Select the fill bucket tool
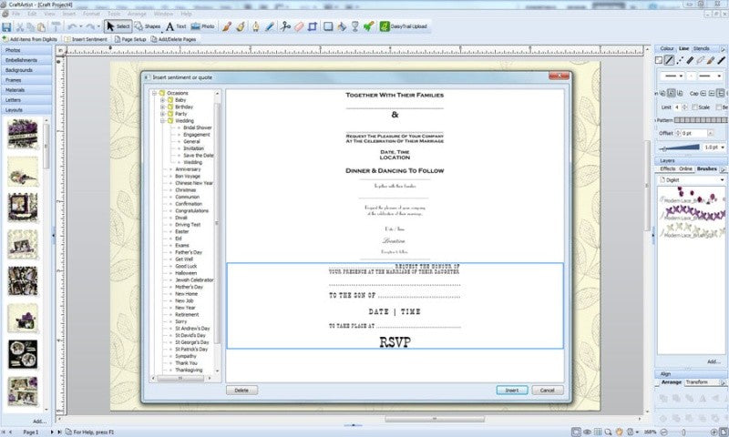 (342, 27)
